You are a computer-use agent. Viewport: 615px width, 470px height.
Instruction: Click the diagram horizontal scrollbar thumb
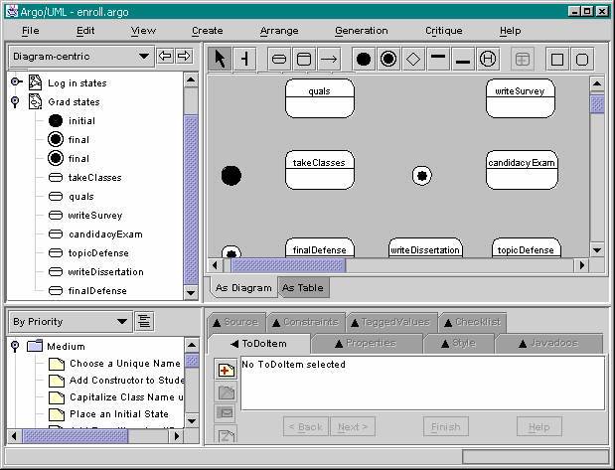coord(288,265)
